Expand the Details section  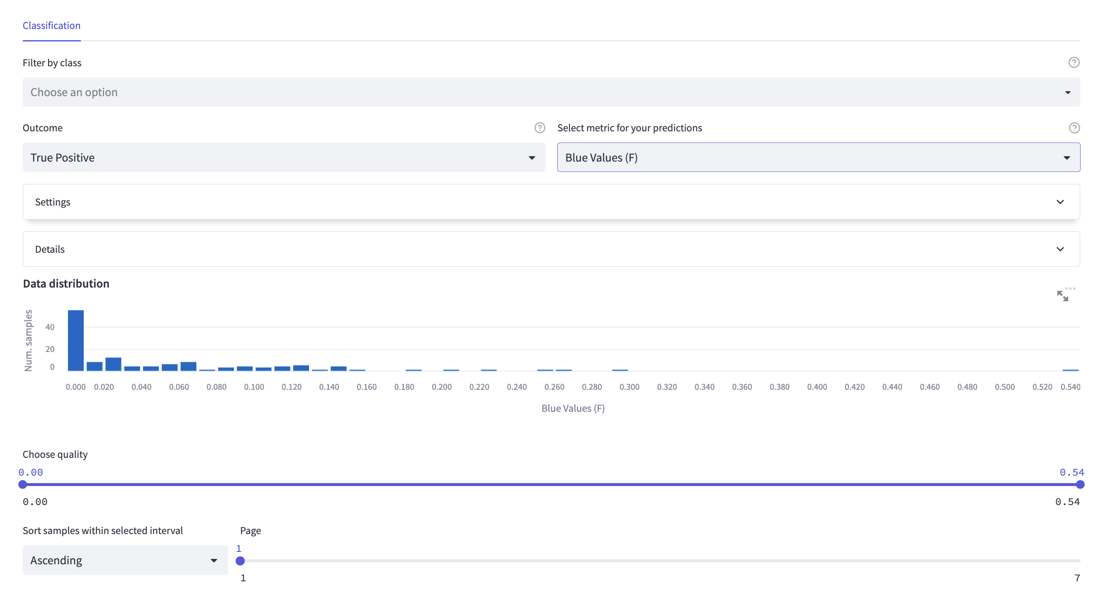point(551,249)
